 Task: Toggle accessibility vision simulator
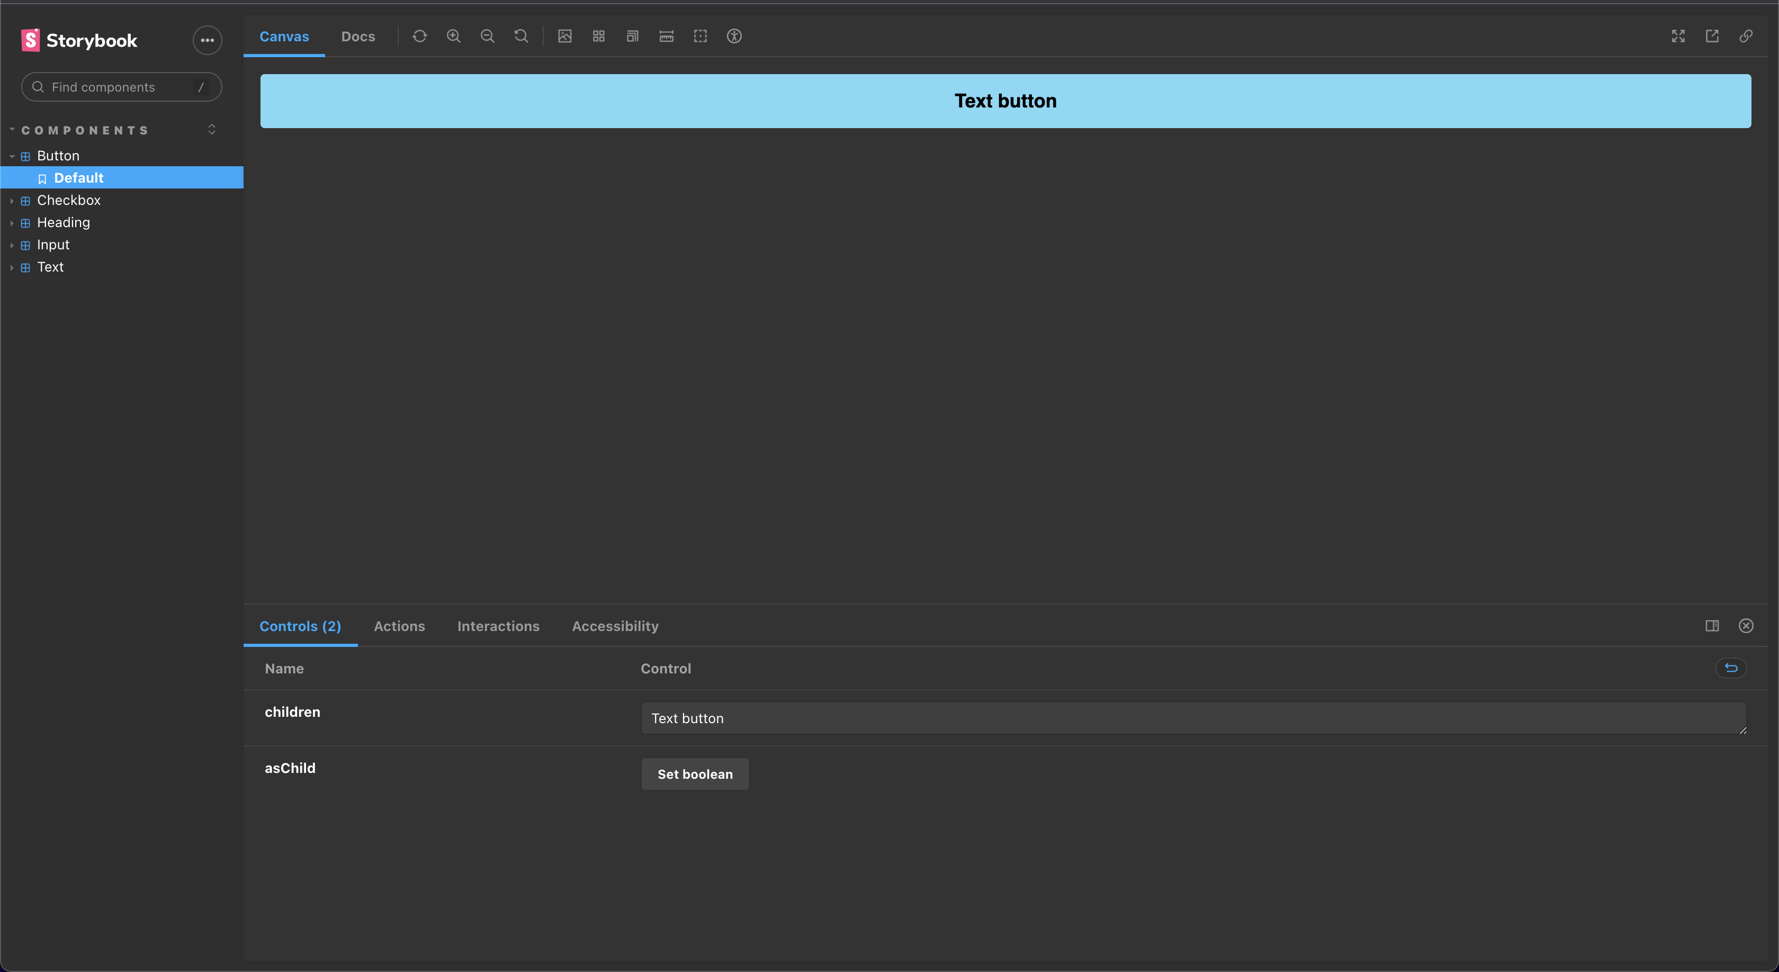coord(734,36)
